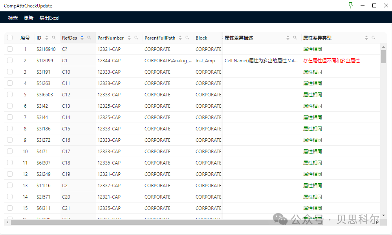Viewport: 392px width, 235px height.
Task: Sort the table by PartNumber
Action: [x=129, y=38]
